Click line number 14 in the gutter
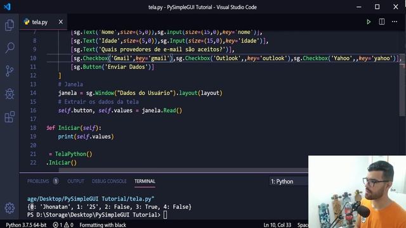This screenshot has width=406, height=228. pos(33,93)
